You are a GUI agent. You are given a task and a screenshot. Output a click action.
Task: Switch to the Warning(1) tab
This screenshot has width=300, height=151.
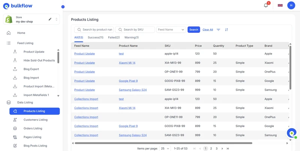click(x=132, y=37)
